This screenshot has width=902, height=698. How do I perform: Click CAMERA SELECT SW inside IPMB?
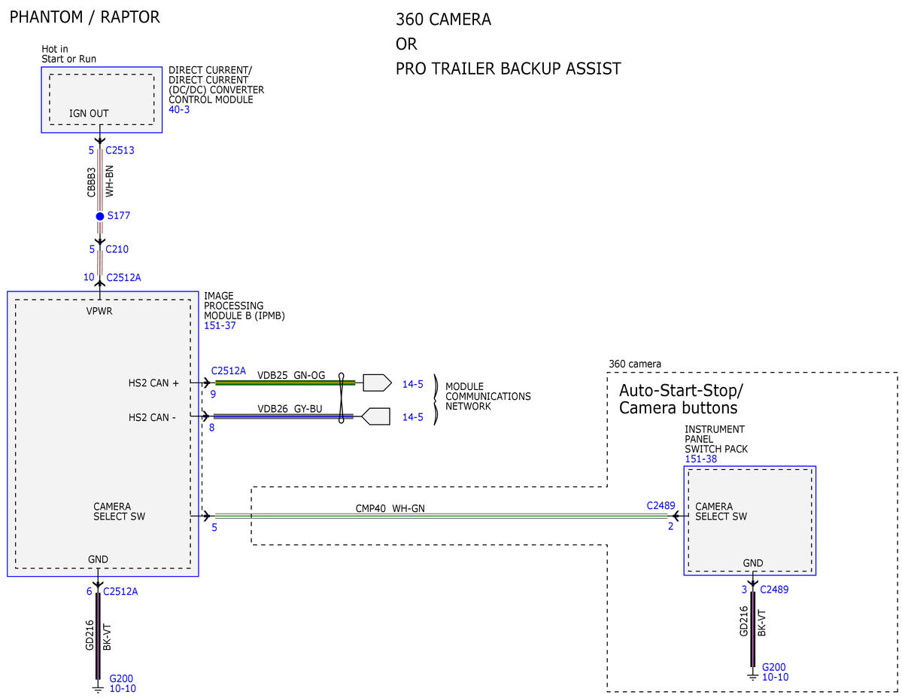[x=119, y=511]
